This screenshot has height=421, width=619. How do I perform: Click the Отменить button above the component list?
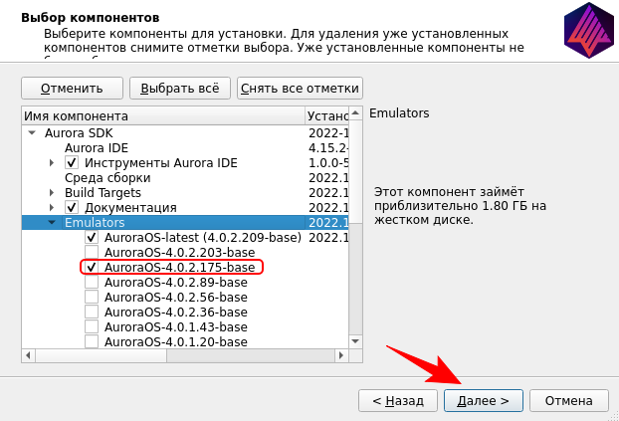72,88
